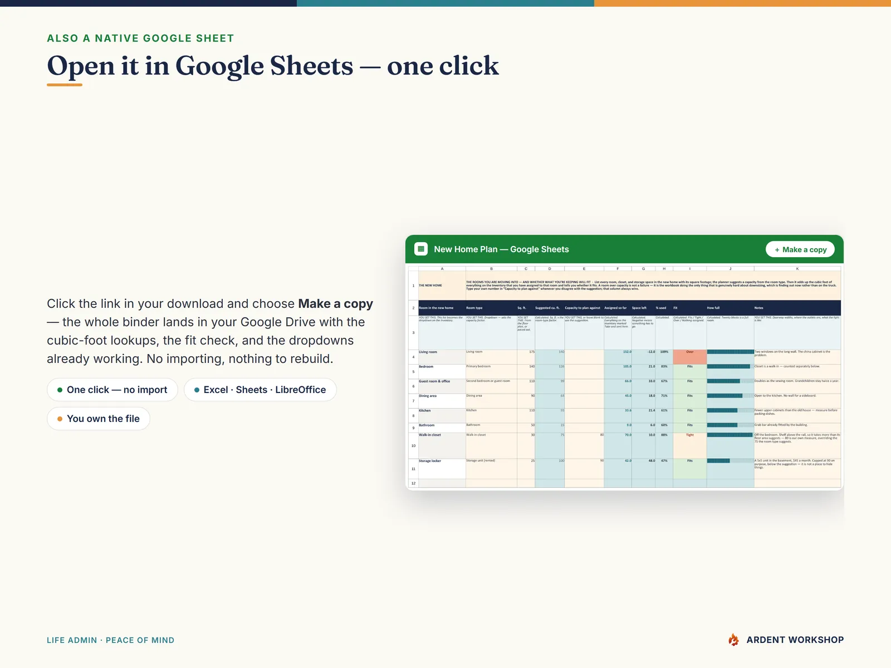Click the Living room fullness bar
Image resolution: width=891 pixels, height=668 pixels.
[x=730, y=352]
